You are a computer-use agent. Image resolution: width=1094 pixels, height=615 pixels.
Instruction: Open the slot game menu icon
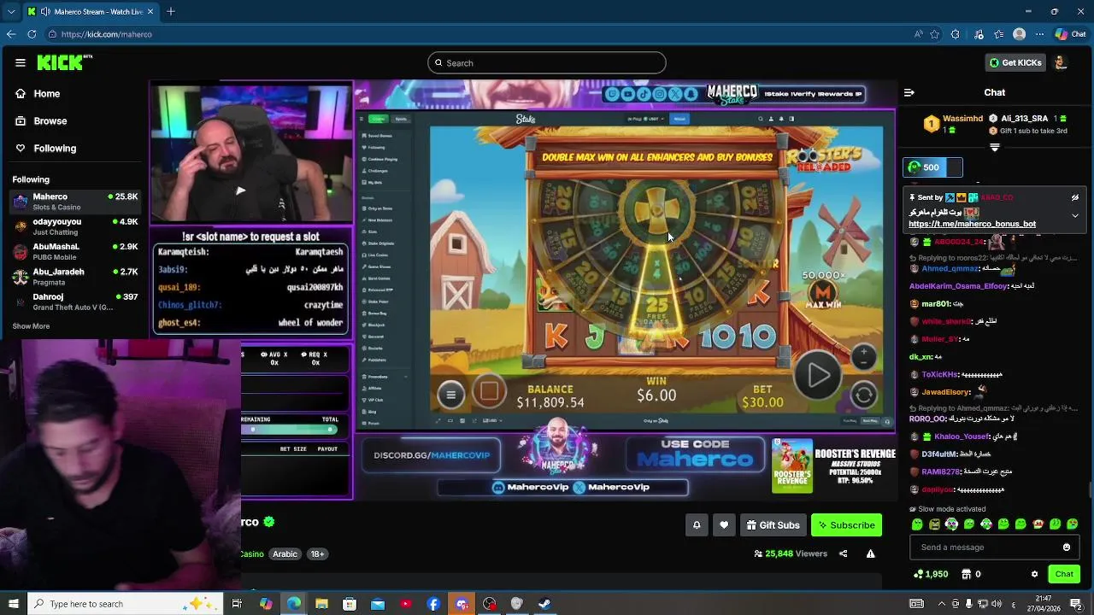pos(450,394)
